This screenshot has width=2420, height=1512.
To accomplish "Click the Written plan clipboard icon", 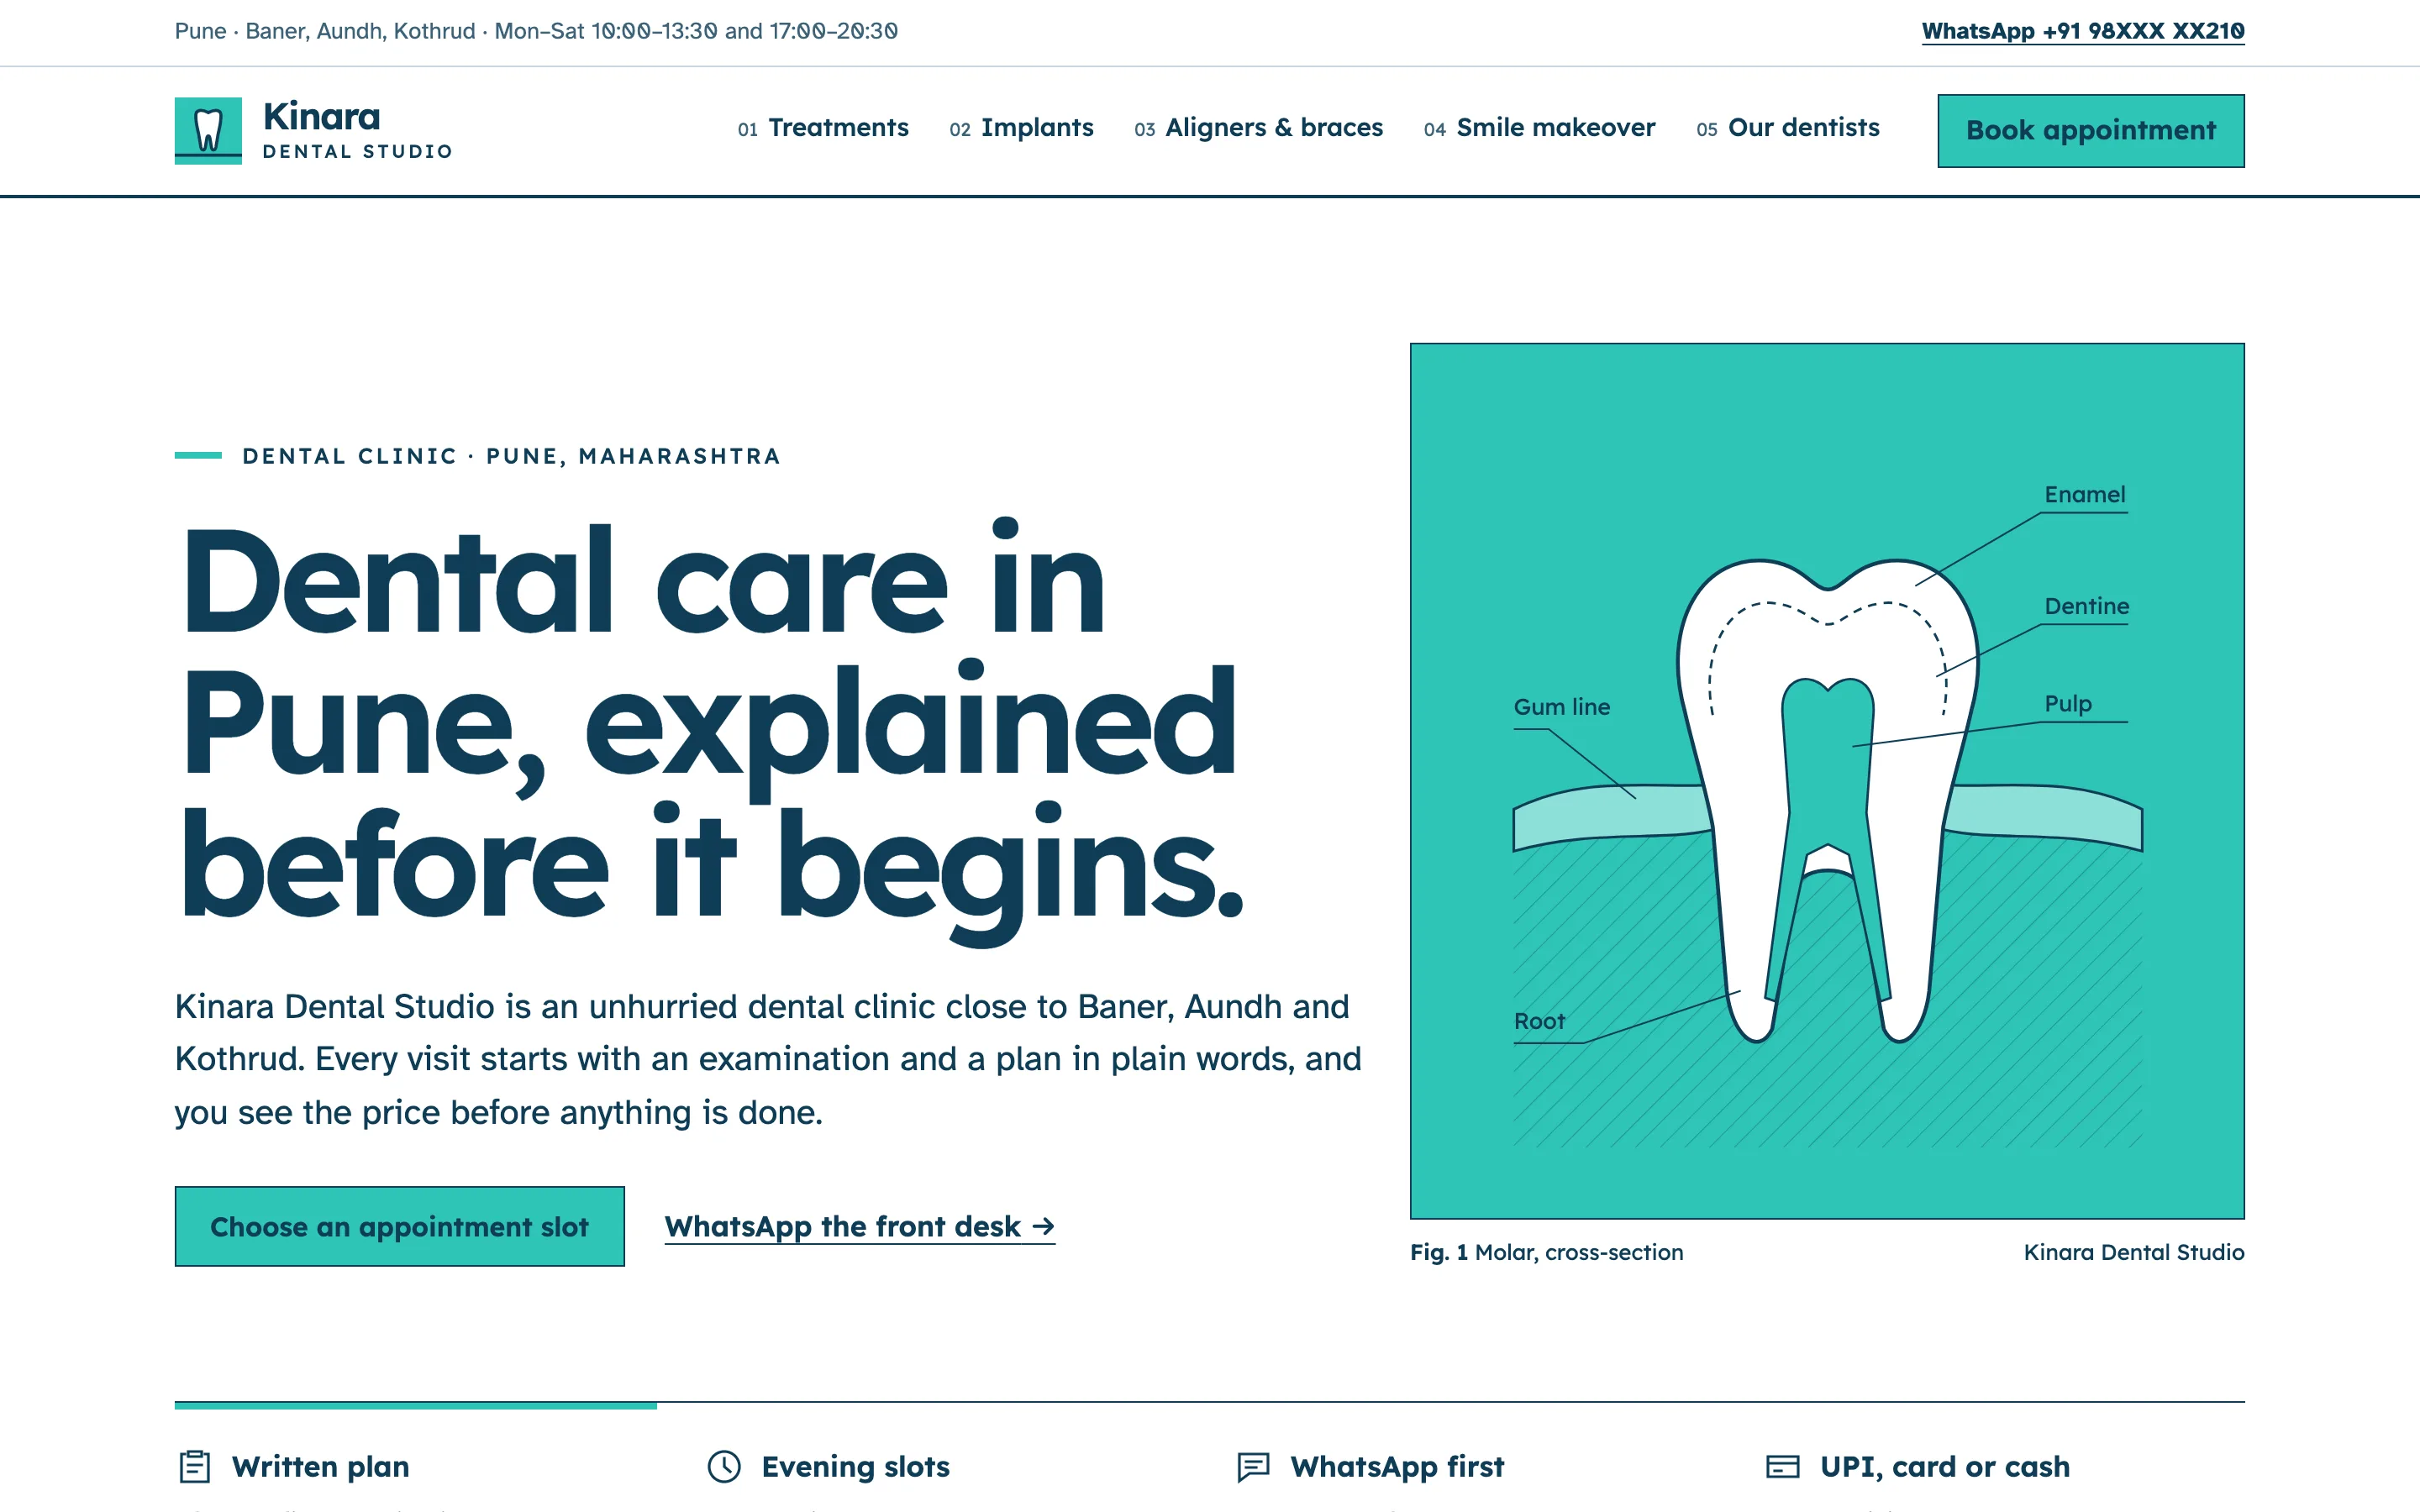I will [194, 1466].
